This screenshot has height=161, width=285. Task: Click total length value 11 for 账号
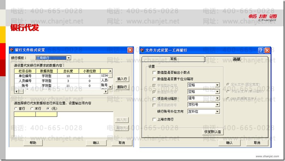coord(68,86)
